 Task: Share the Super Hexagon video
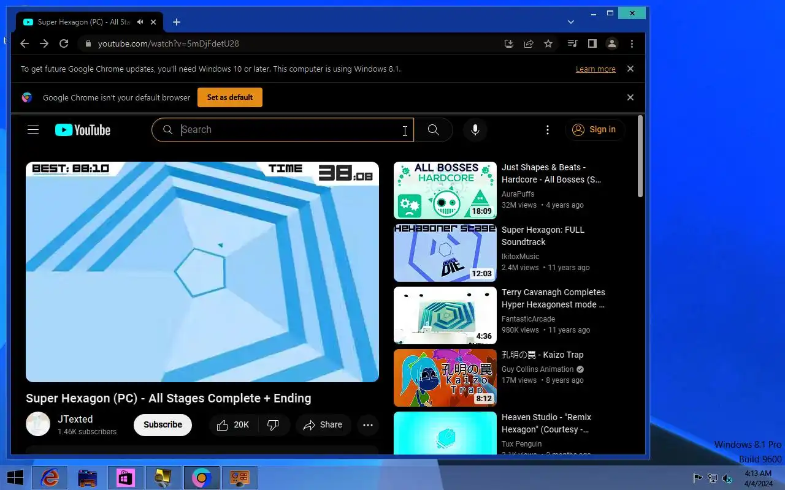pos(323,425)
